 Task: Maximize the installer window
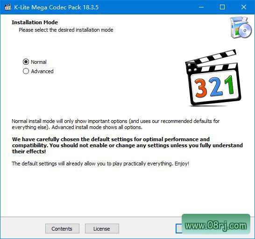click(222, 7)
